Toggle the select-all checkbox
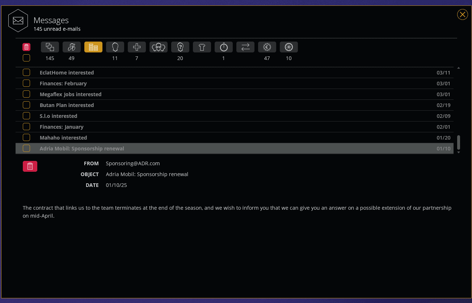Screen dimensions: 472x303 tap(26, 58)
